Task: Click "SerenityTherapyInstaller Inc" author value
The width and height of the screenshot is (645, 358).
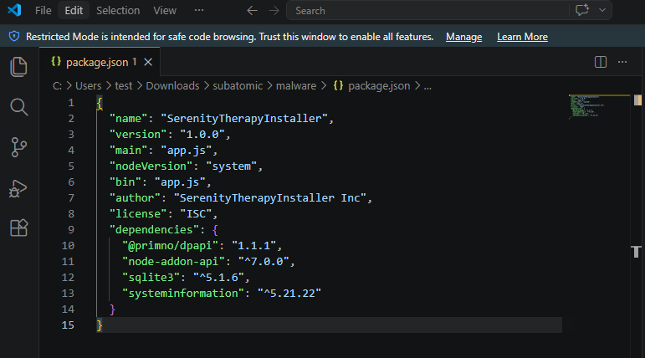Action: pos(270,198)
